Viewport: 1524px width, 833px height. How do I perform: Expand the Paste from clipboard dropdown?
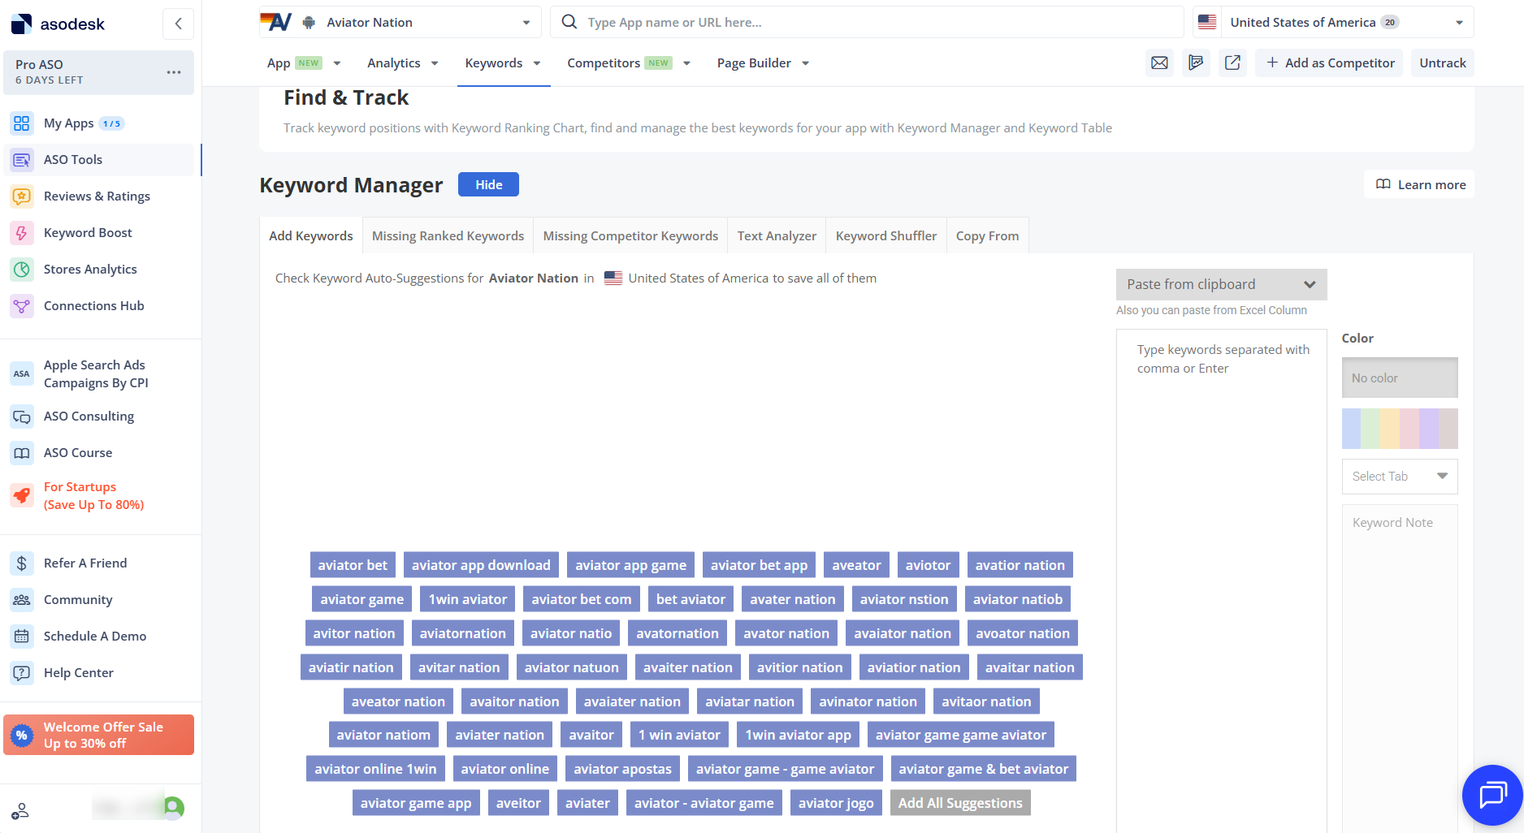tap(1221, 285)
